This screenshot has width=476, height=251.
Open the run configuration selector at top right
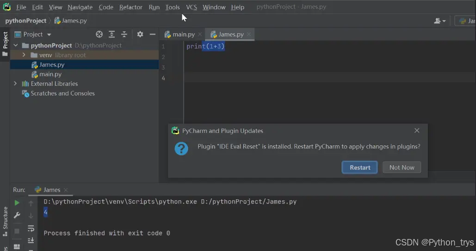pos(465,21)
